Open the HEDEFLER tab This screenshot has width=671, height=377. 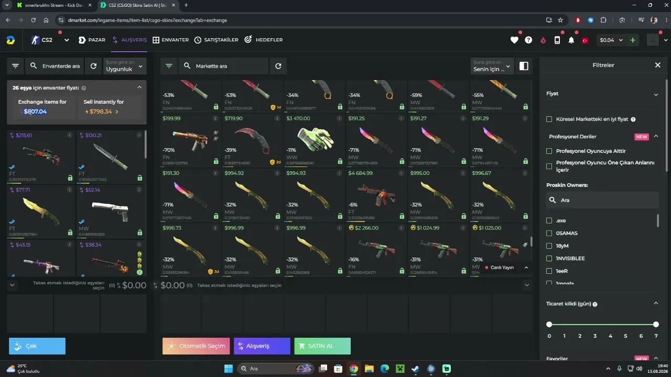pyautogui.click(x=264, y=40)
